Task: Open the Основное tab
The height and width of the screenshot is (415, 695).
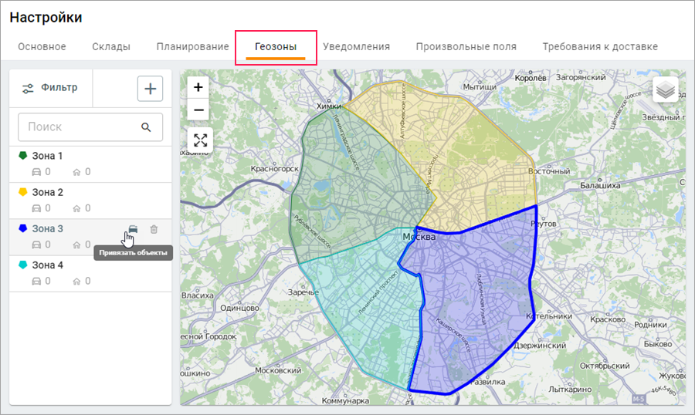Action: click(x=42, y=46)
